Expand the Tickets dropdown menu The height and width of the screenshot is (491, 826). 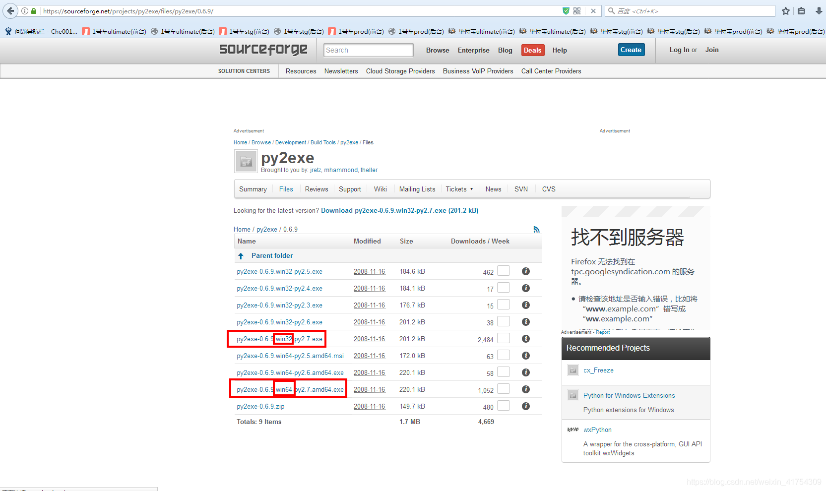pyautogui.click(x=459, y=189)
